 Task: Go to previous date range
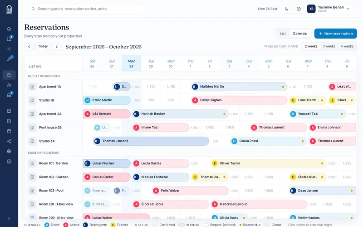coord(29,47)
